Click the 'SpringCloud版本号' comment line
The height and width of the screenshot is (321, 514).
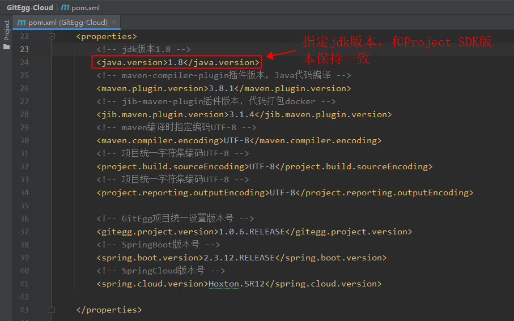(x=161, y=271)
